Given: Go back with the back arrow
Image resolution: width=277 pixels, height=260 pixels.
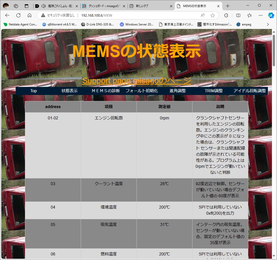Looking at the screenshot, I should [7, 15].
